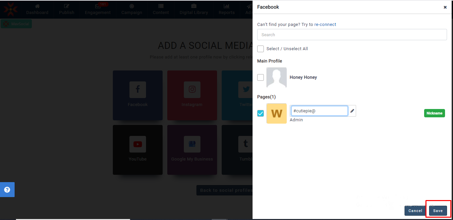Click the Tumblr network tile icon
The height and width of the screenshot is (220, 453).
246,144
